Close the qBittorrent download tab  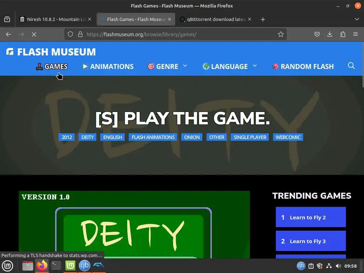click(250, 19)
